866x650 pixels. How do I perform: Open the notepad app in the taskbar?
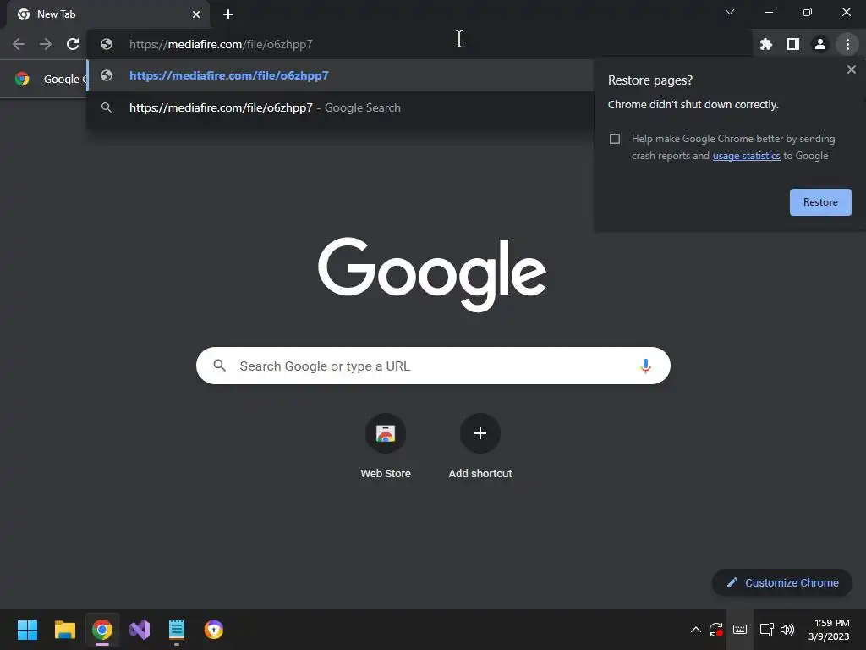coord(177,630)
